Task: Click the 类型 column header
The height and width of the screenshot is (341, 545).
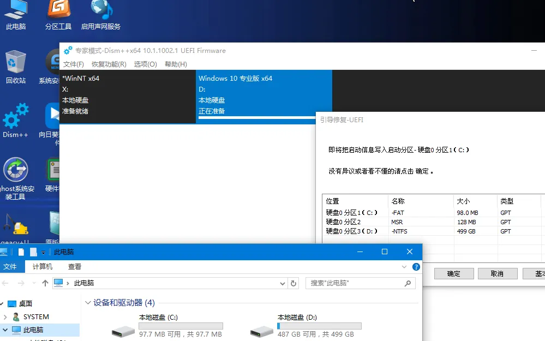Action: click(x=519, y=201)
